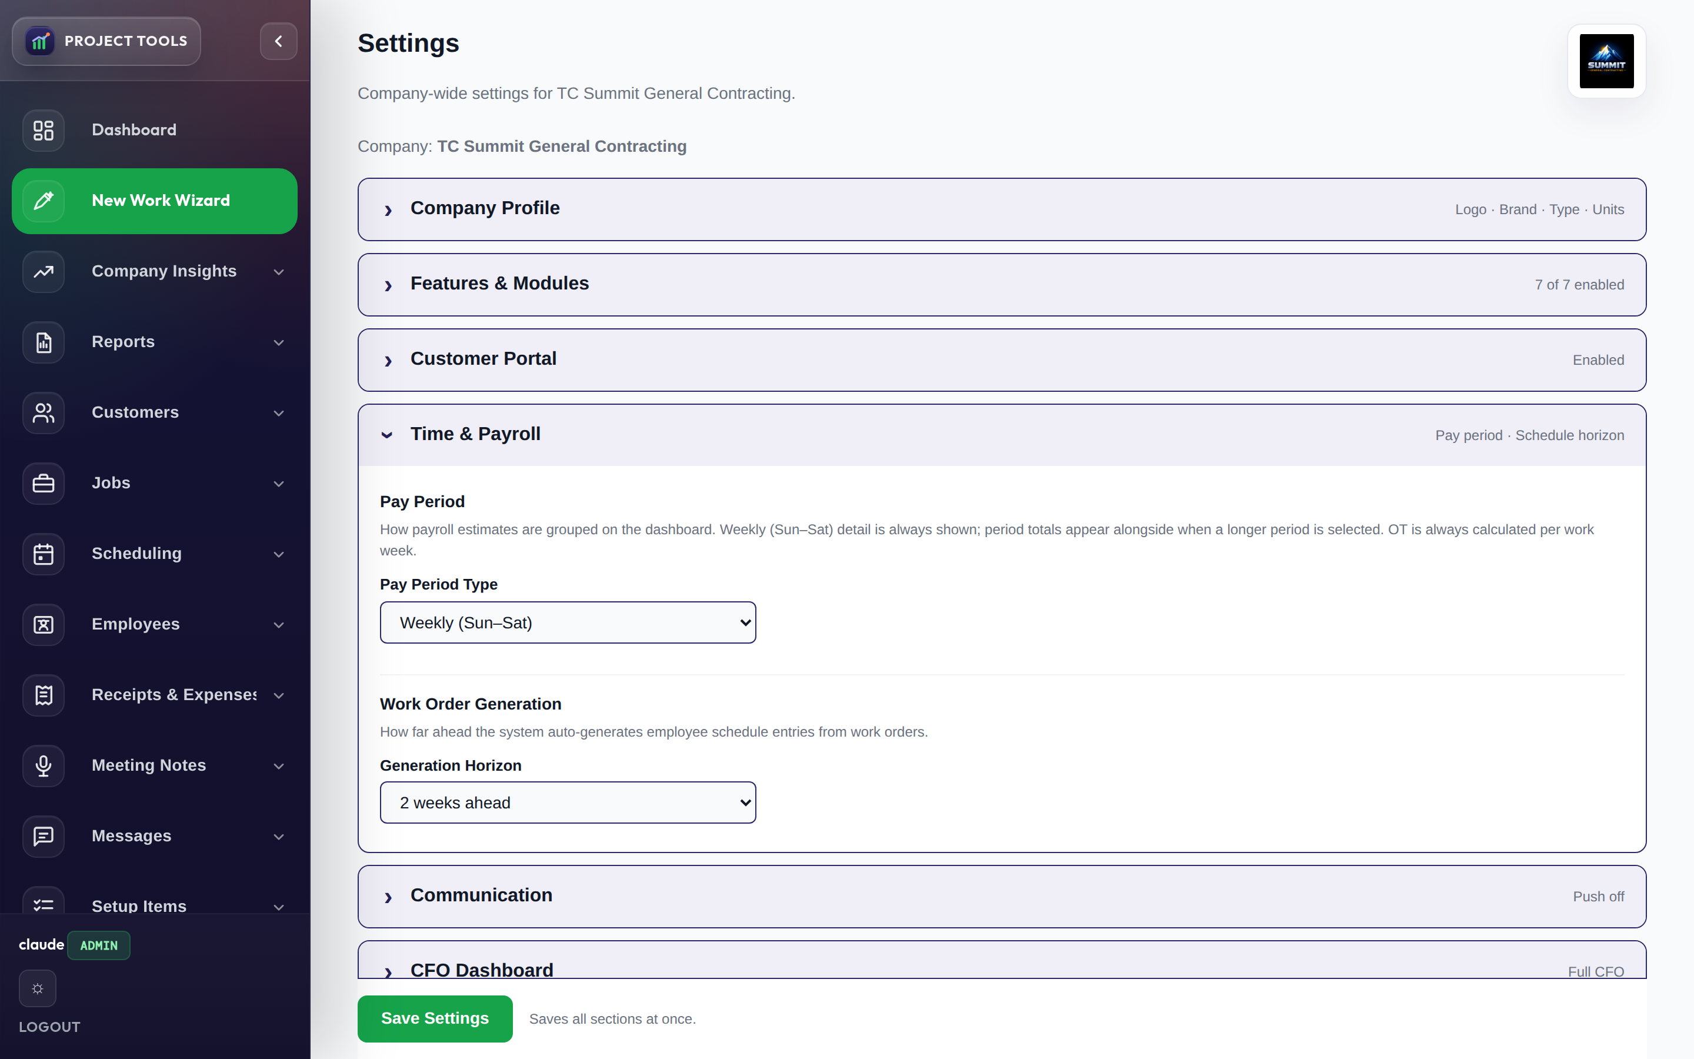1694x1059 pixels.
Task: Click the Scheduling calendar icon
Action: click(x=44, y=554)
